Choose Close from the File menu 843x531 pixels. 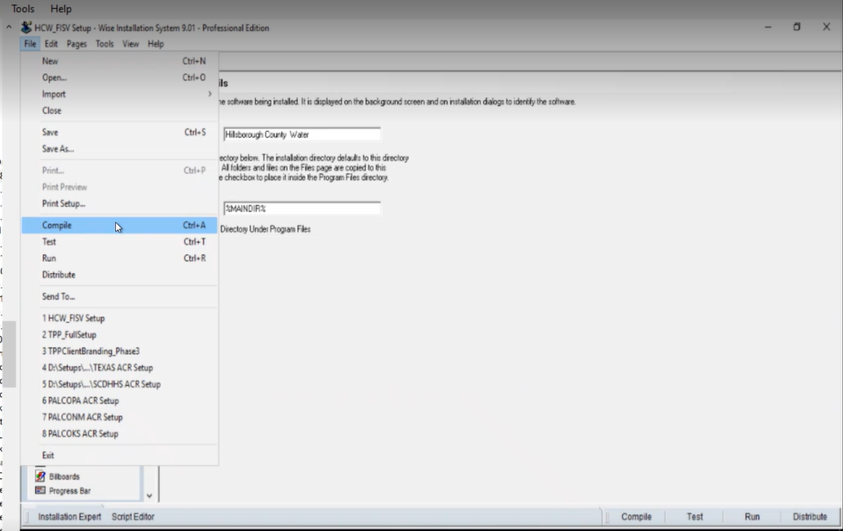[x=119, y=110]
